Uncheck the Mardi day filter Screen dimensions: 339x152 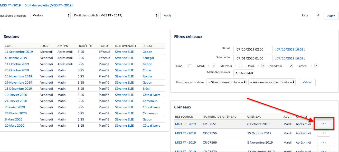pos(213,66)
